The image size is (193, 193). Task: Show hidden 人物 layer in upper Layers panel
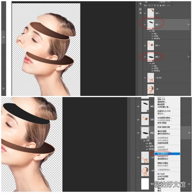(145, 89)
